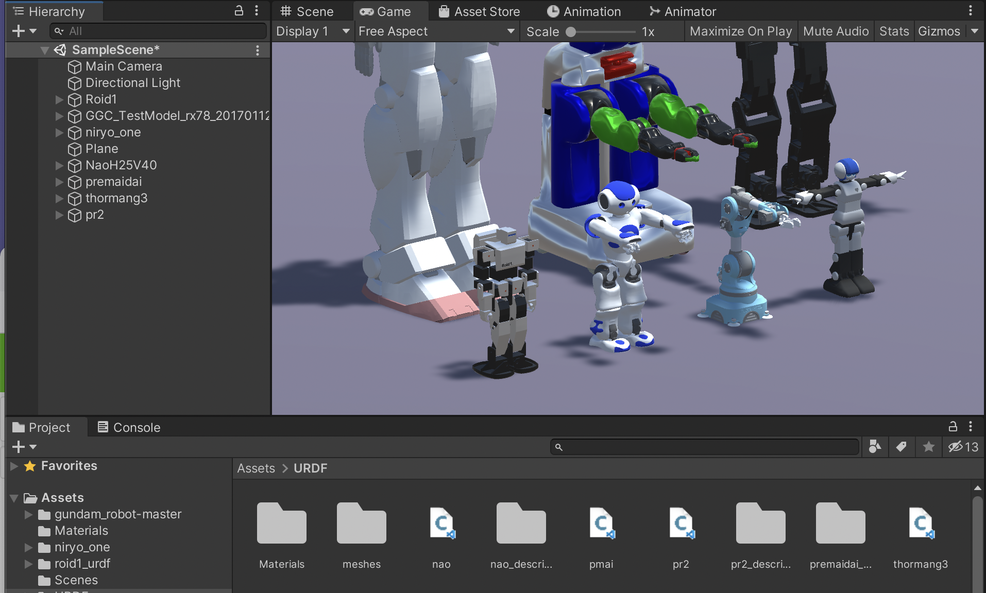Click the favorite star icon in Project toolbar
986x593 pixels.
click(x=928, y=447)
